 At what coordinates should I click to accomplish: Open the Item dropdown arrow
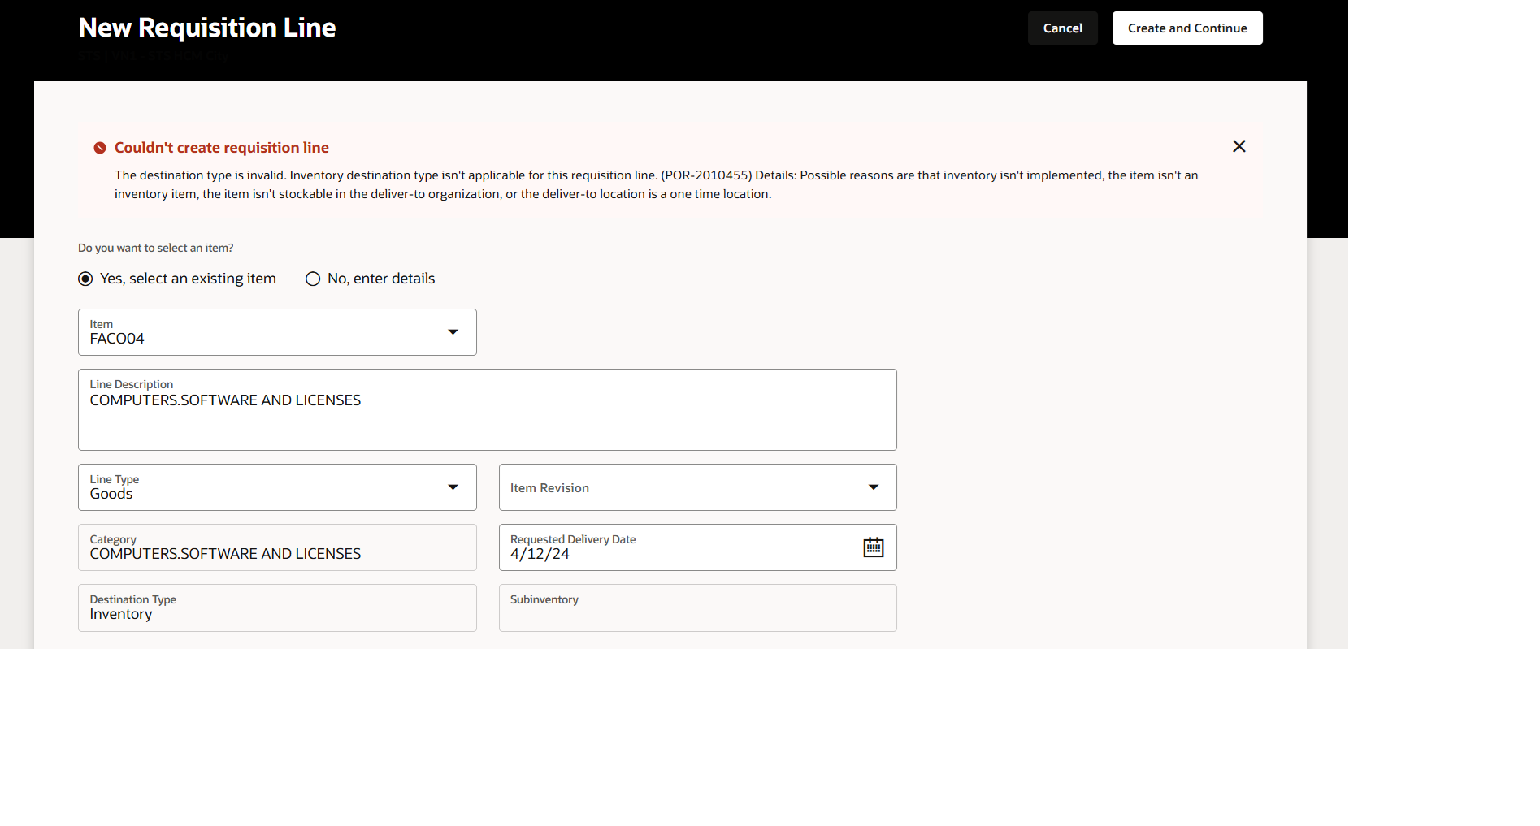(453, 331)
